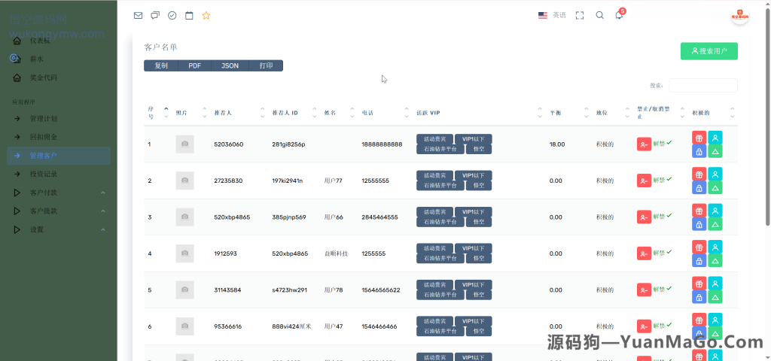Select 管理客户 in the sidebar
Image resolution: width=771 pixels, height=361 pixels.
tap(59, 156)
